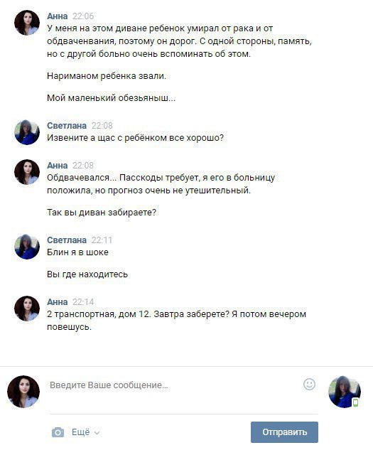This screenshot has height=455, width=373.
Task: Click your own avatar left of input
Action: coord(23,392)
